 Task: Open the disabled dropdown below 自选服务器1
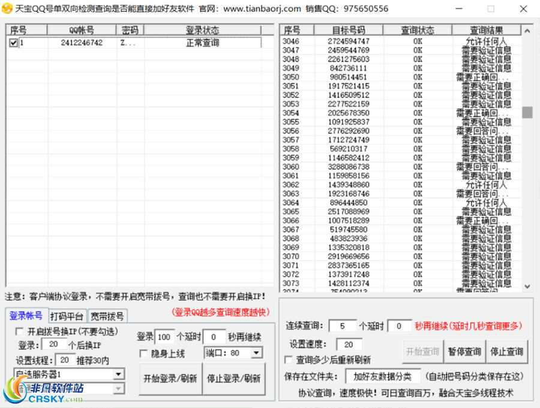click(118, 388)
